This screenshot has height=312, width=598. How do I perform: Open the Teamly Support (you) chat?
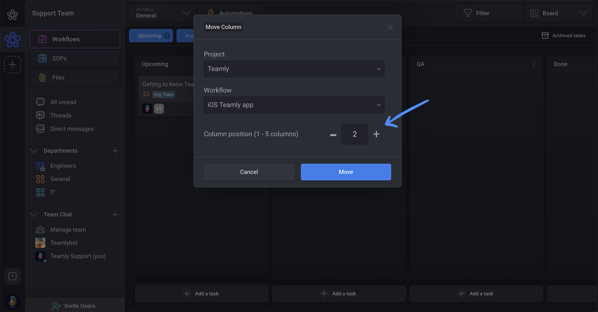pos(78,256)
